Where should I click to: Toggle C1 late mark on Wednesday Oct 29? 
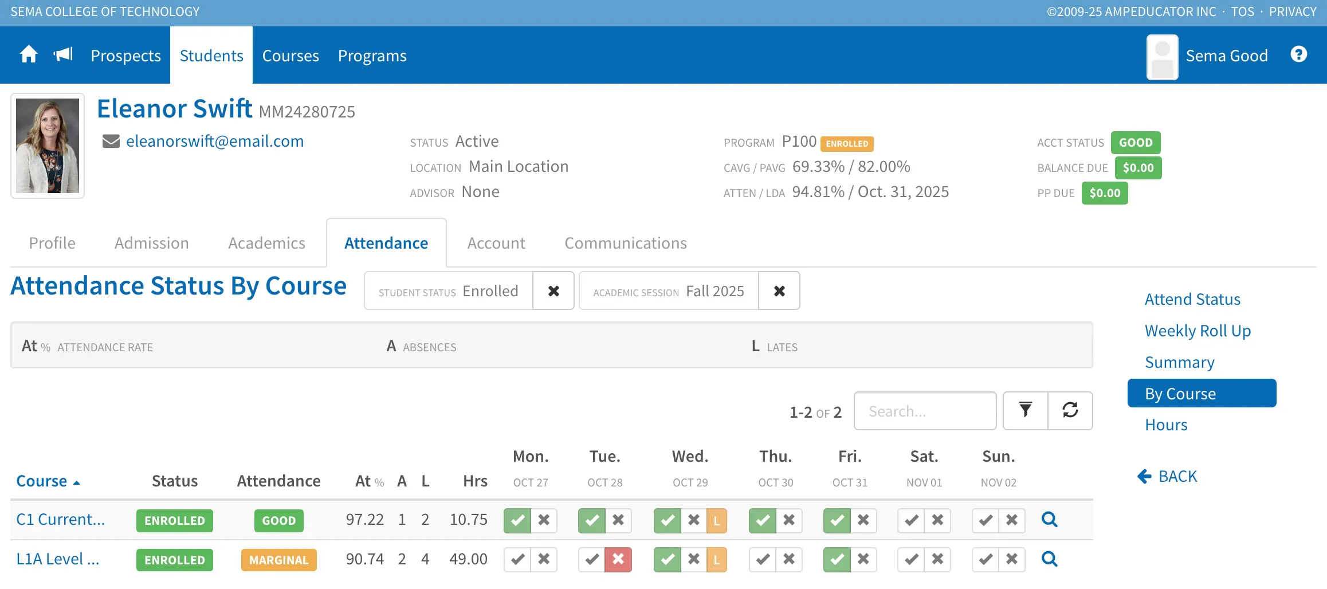pyautogui.click(x=717, y=520)
